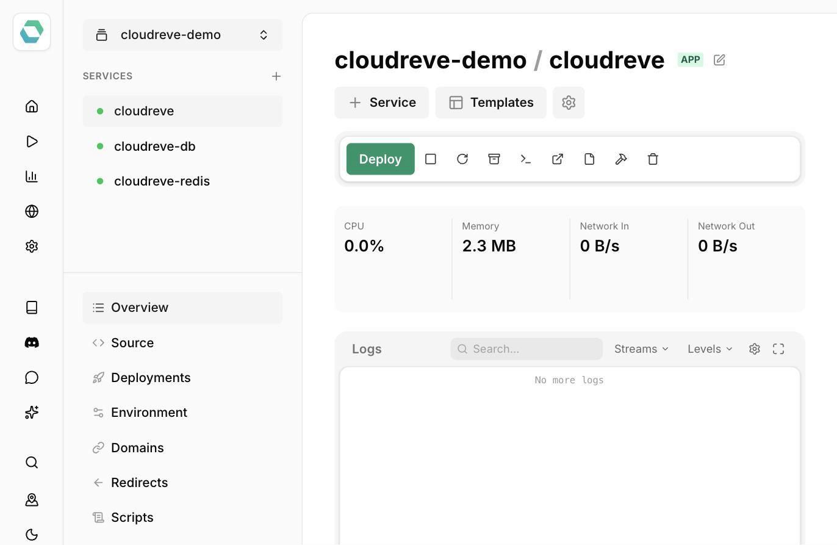
Task: Go to the Scripts section
Action: click(x=182, y=518)
